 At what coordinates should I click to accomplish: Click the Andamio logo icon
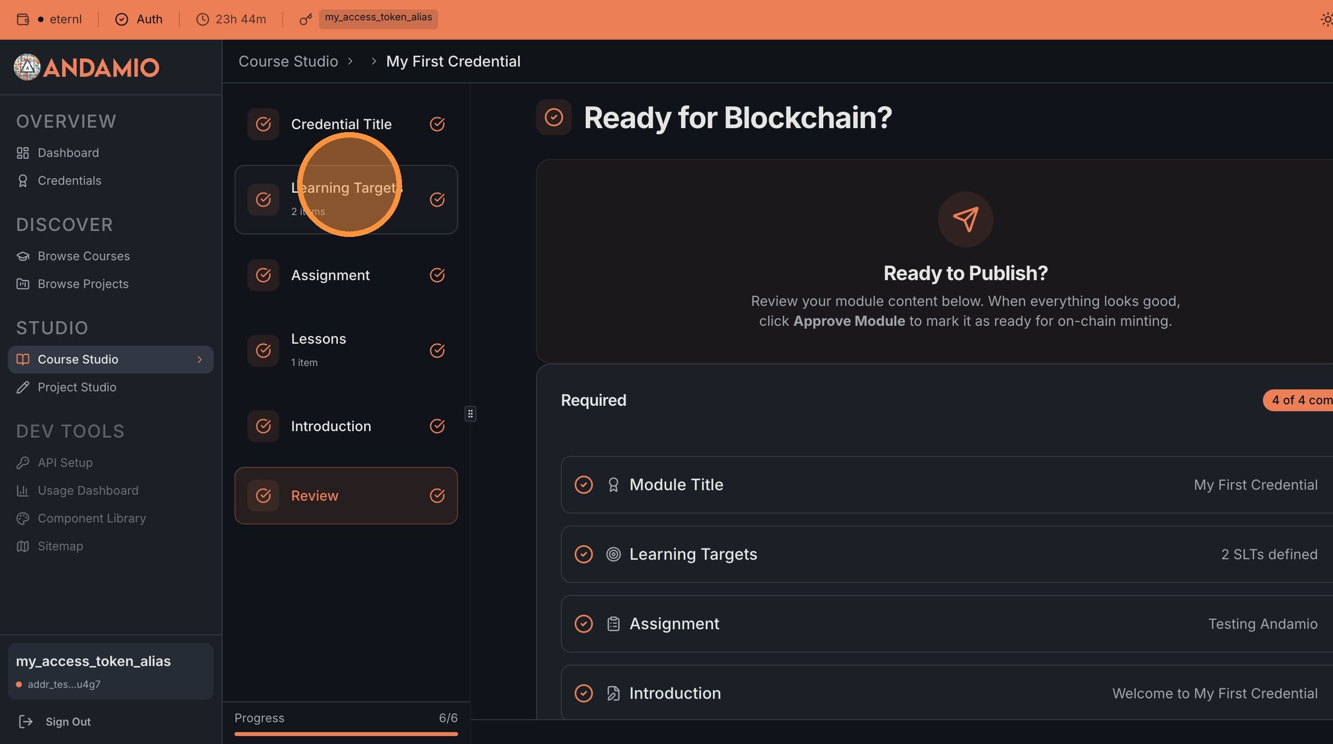click(x=27, y=67)
